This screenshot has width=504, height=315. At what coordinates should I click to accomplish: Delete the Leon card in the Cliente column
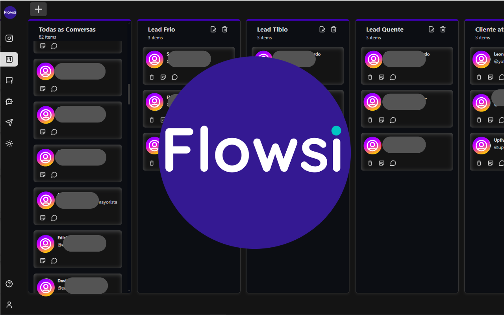click(479, 77)
